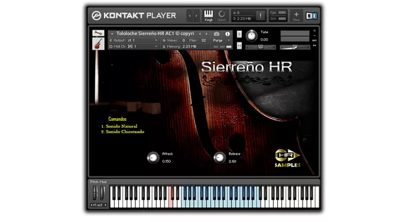
Task: Go to previous instrument using header left arrow
Action: coord(190,16)
